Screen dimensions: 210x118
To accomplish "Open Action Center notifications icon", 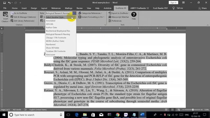I will 204,115.
